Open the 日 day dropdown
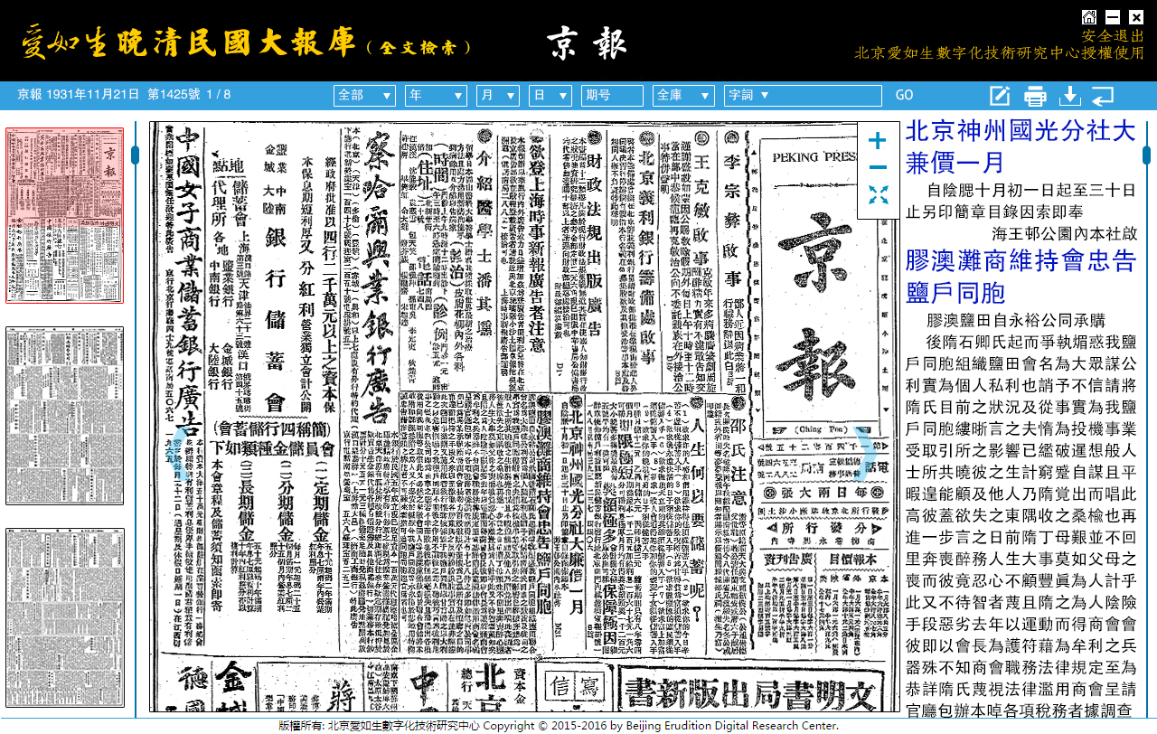Viewport: 1157px width, 734px height. (550, 95)
